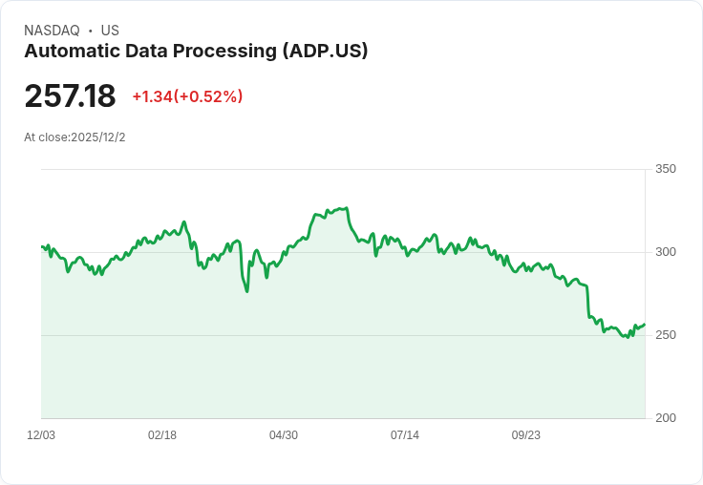Screen dimensions: 703x485
Task: Open the Automatic Data Processing (ADP.US) title
Action: tap(196, 52)
